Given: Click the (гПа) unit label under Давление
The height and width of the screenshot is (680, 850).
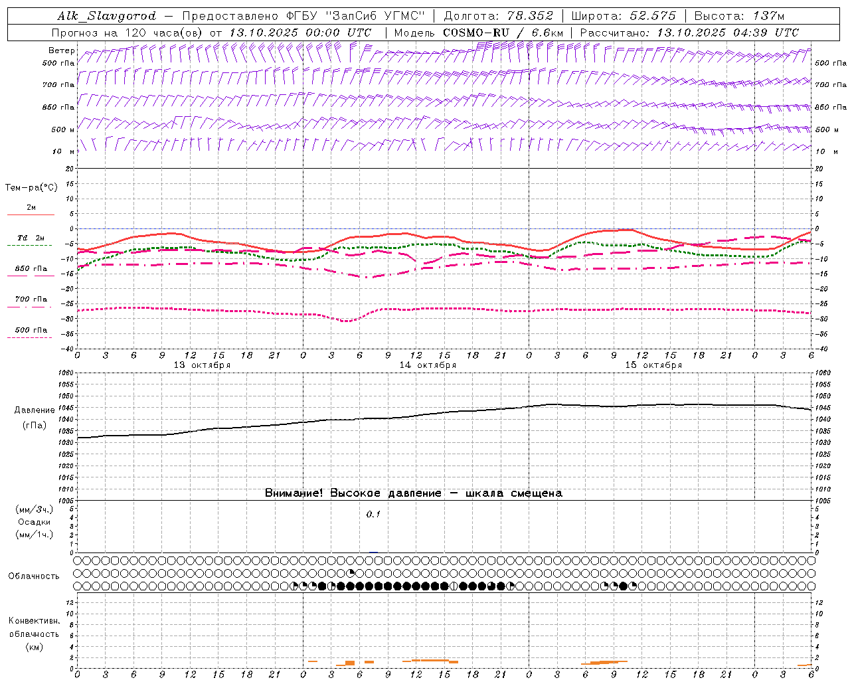Looking at the screenshot, I should (x=35, y=425).
